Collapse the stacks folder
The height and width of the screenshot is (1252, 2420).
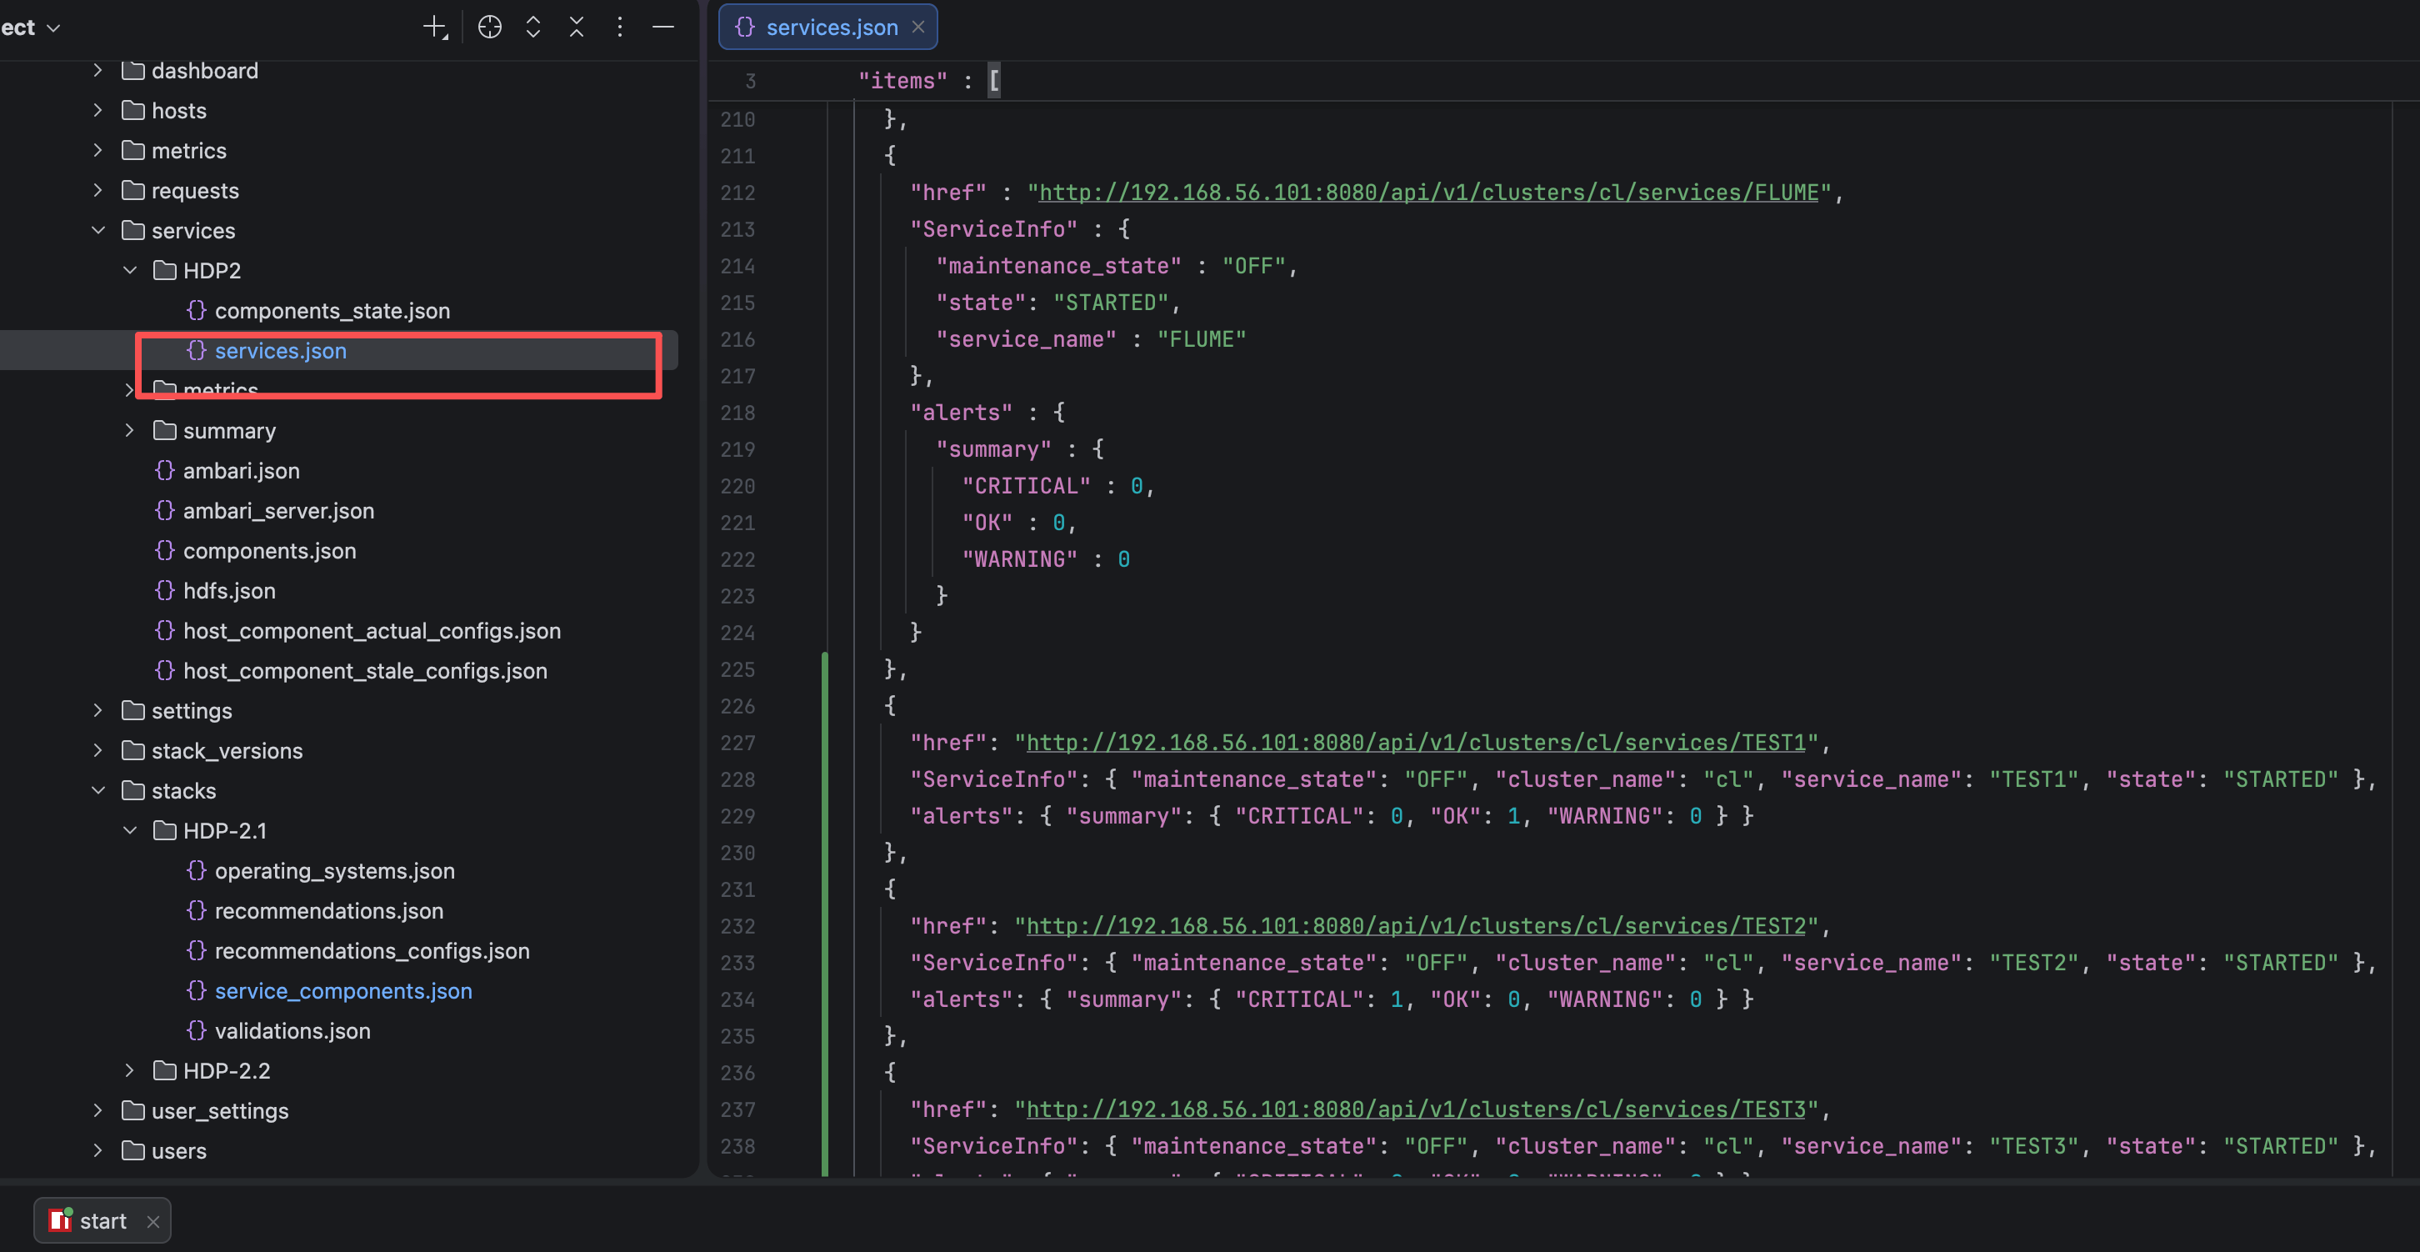click(97, 790)
